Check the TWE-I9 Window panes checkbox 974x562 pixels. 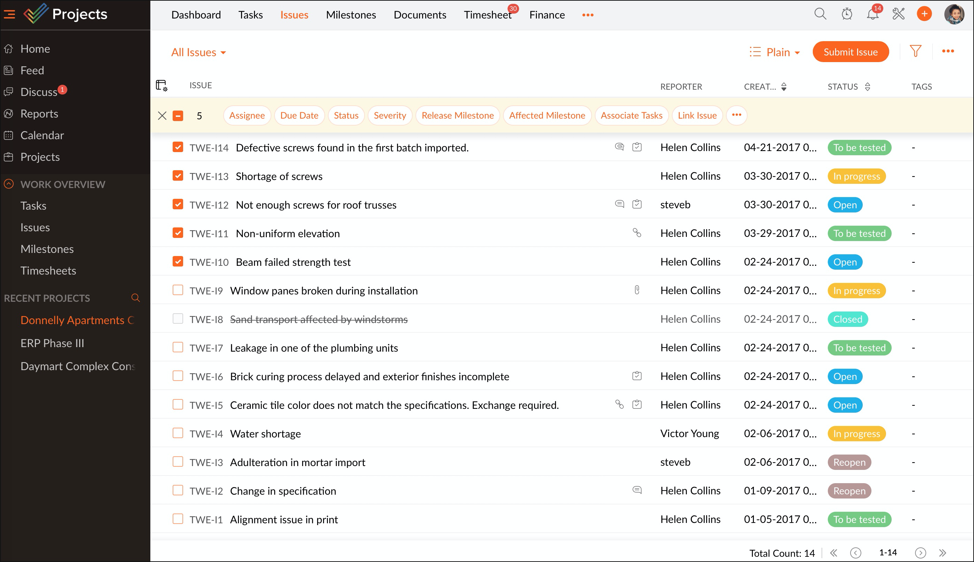point(178,290)
